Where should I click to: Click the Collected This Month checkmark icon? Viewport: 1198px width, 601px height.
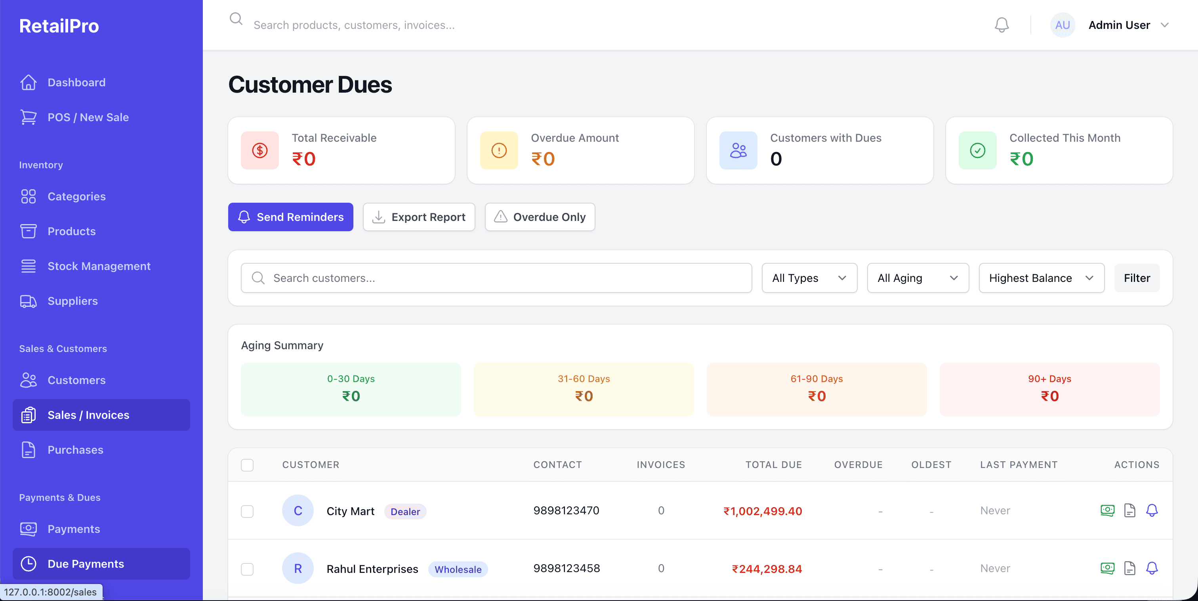click(x=977, y=150)
